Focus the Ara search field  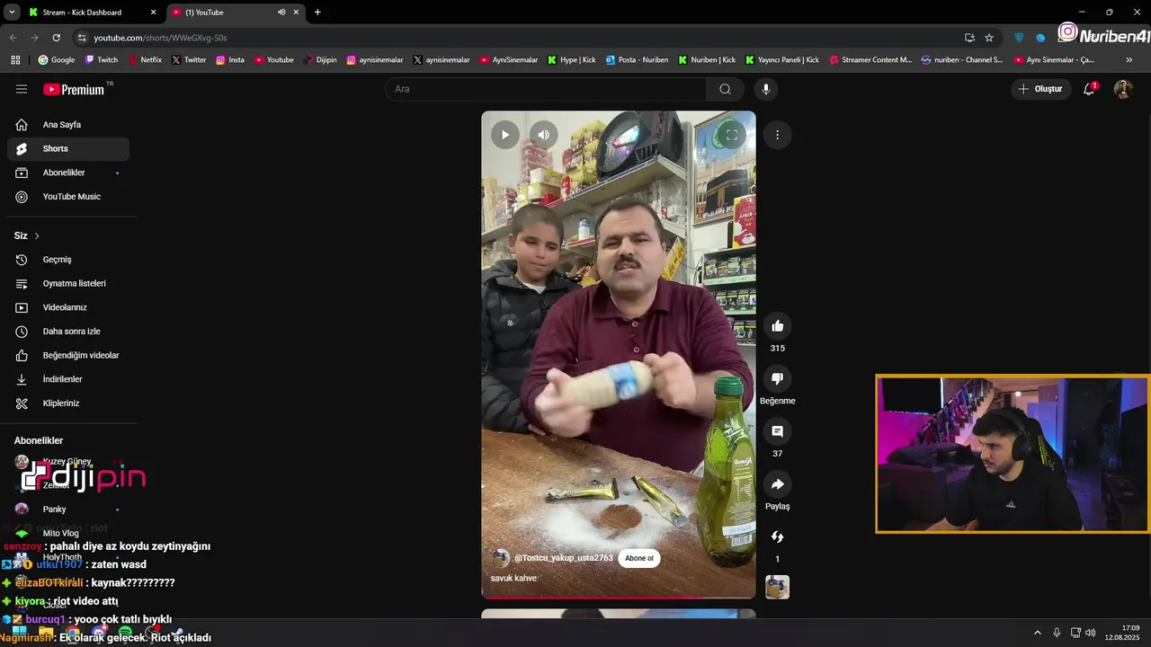pos(546,89)
